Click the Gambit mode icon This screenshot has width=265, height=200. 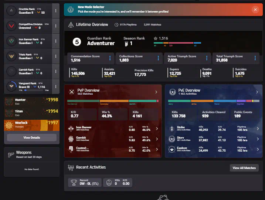pyautogui.click(x=71, y=139)
